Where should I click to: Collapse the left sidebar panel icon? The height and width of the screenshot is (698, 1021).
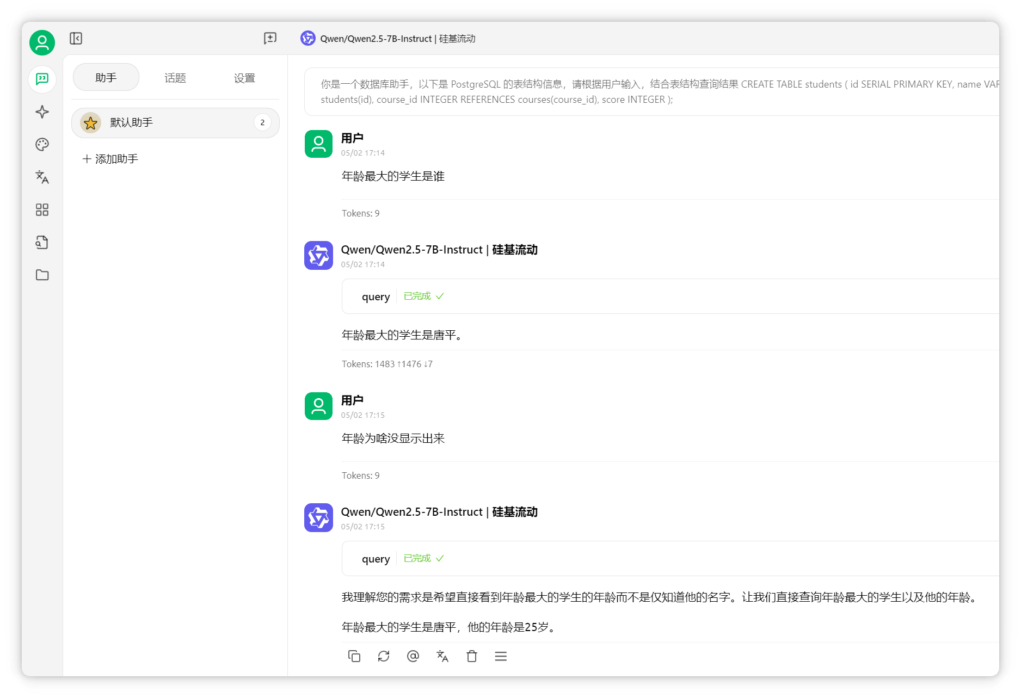[x=76, y=38]
